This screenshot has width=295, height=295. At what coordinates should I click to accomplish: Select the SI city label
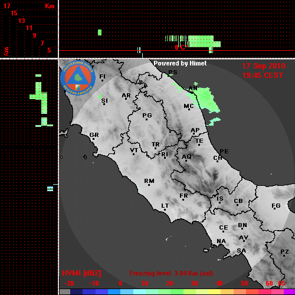pyautogui.click(x=104, y=101)
